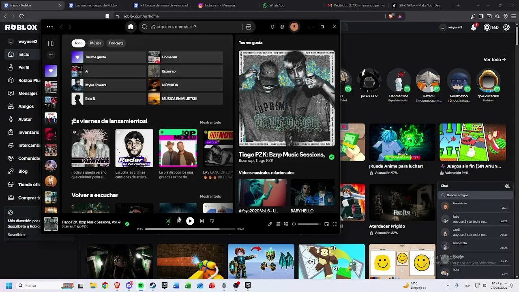
Task: Reload the page in Brave
Action: (x=21, y=16)
